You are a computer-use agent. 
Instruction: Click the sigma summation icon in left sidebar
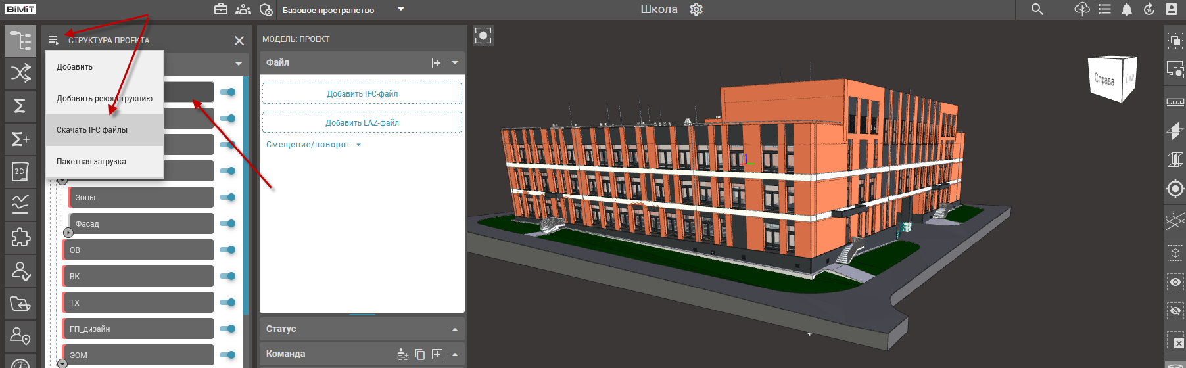point(20,106)
